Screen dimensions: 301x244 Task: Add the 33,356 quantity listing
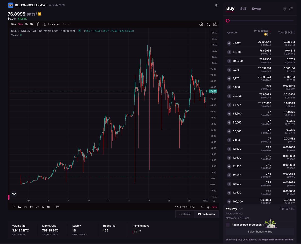point(229,96)
